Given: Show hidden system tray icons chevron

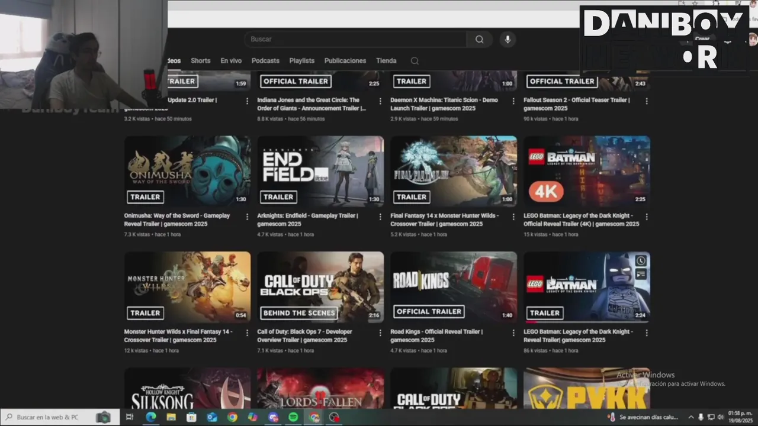Looking at the screenshot, I should (690, 417).
